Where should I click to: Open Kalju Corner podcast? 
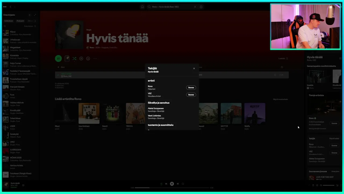click(20, 64)
